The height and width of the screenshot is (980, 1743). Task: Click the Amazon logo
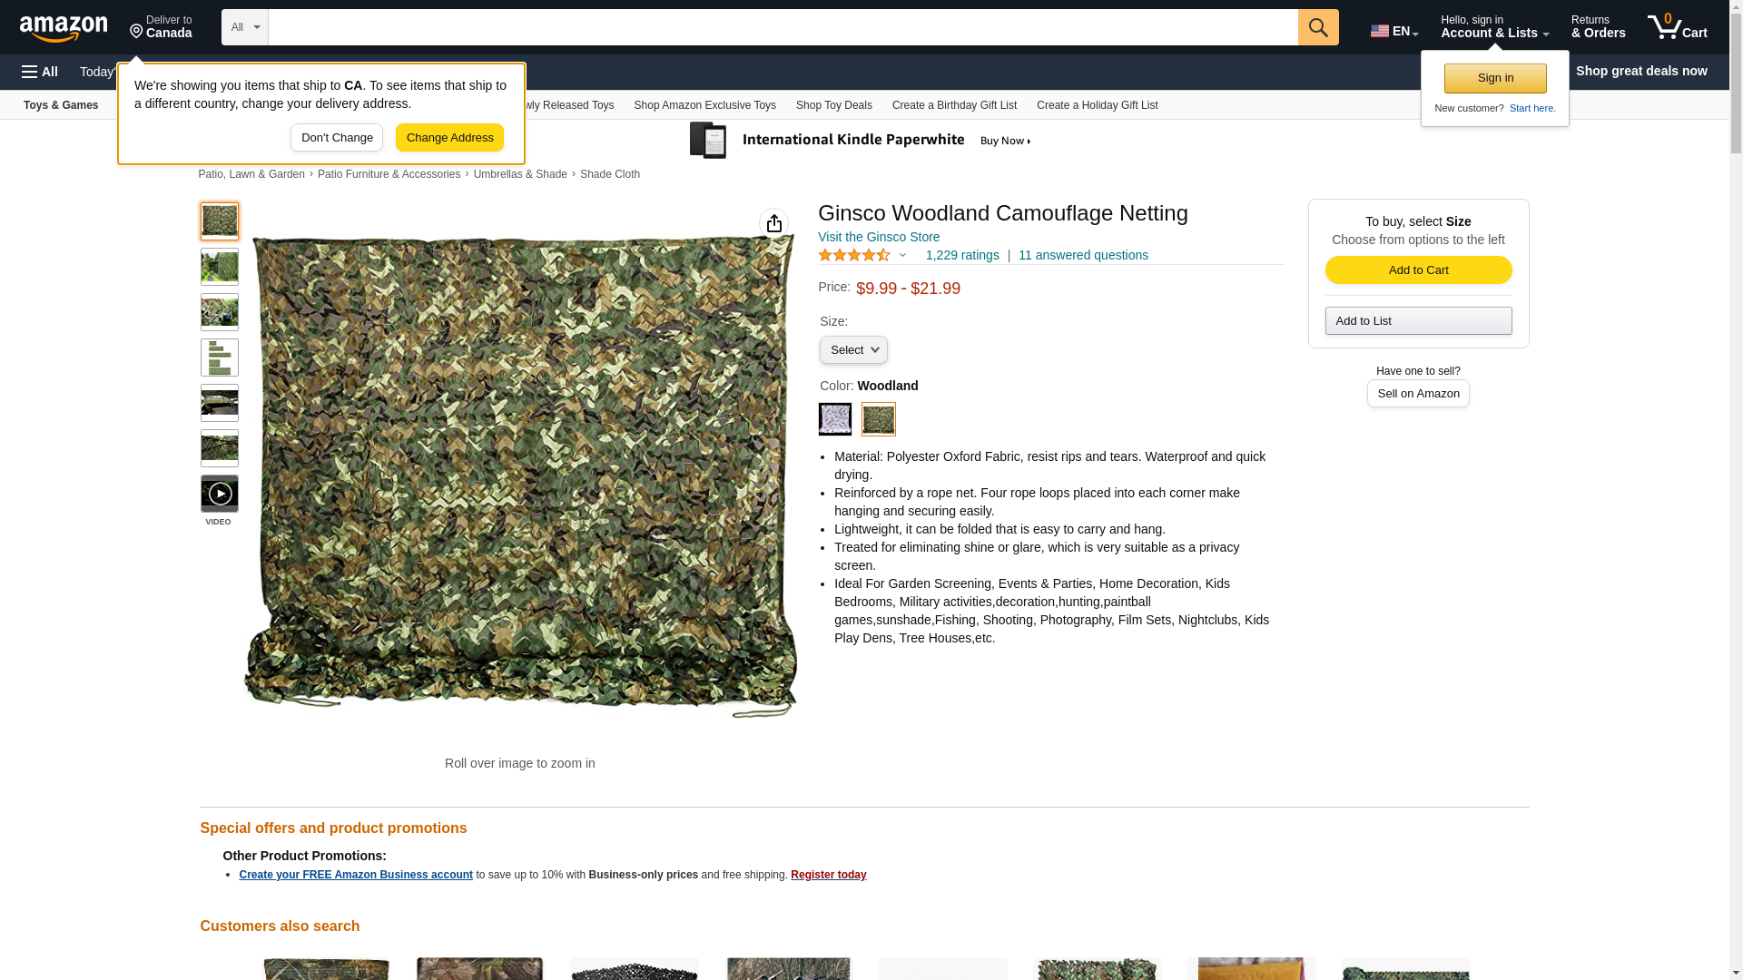click(x=64, y=29)
